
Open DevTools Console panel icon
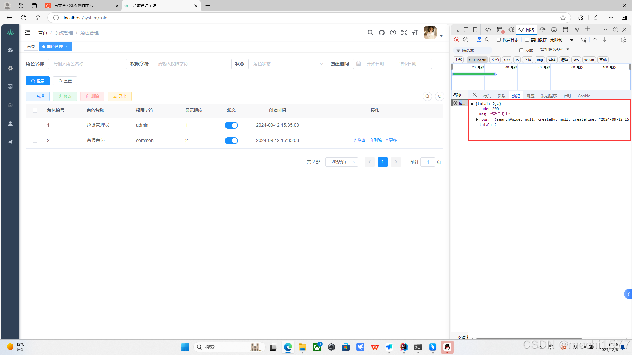(500, 30)
